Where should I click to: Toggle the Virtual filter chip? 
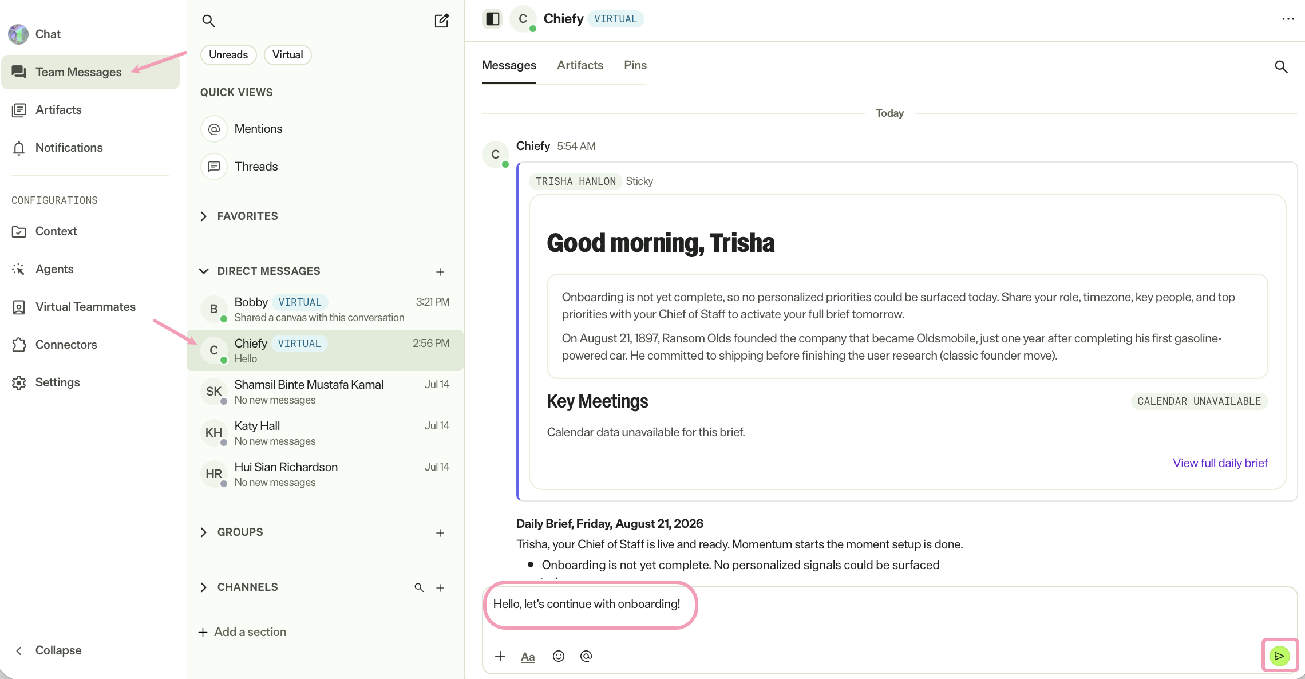(x=287, y=55)
